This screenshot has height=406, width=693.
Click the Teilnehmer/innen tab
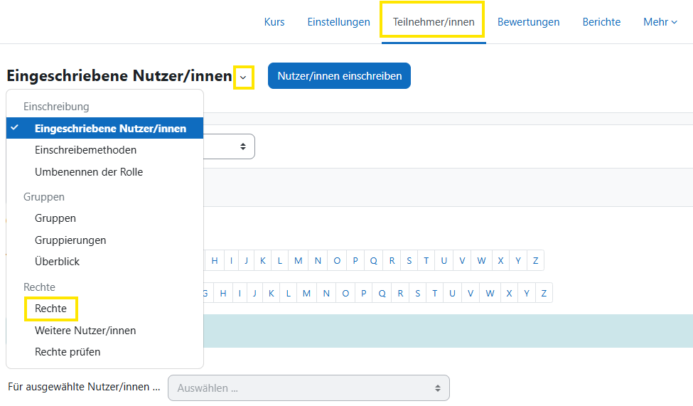(434, 22)
